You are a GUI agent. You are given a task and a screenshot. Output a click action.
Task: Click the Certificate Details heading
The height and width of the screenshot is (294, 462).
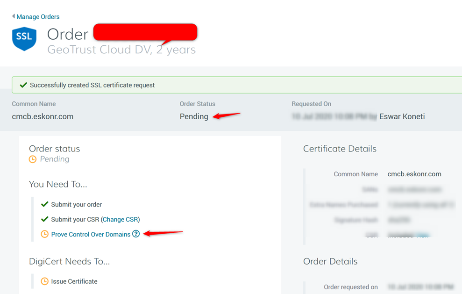pyautogui.click(x=340, y=149)
